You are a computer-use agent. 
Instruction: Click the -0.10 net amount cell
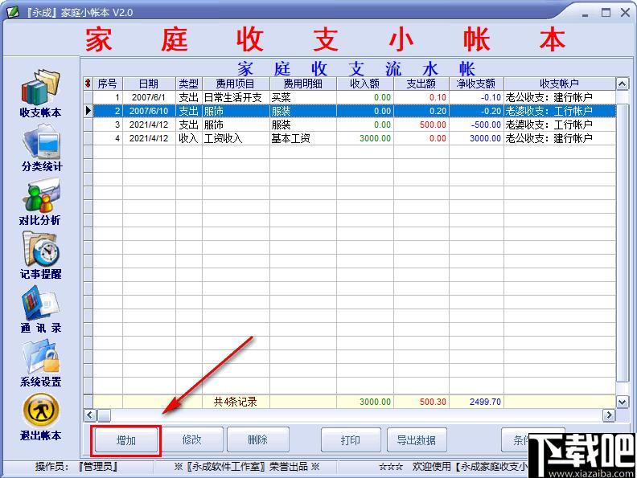point(476,97)
